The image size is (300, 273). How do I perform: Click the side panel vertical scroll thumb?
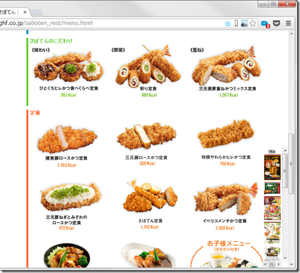285,171
